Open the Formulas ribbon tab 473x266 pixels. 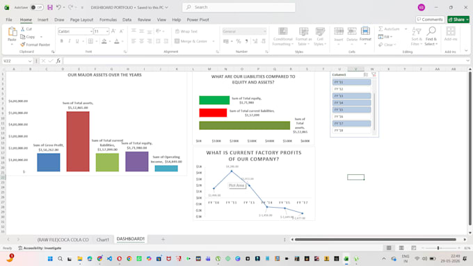(x=108, y=19)
